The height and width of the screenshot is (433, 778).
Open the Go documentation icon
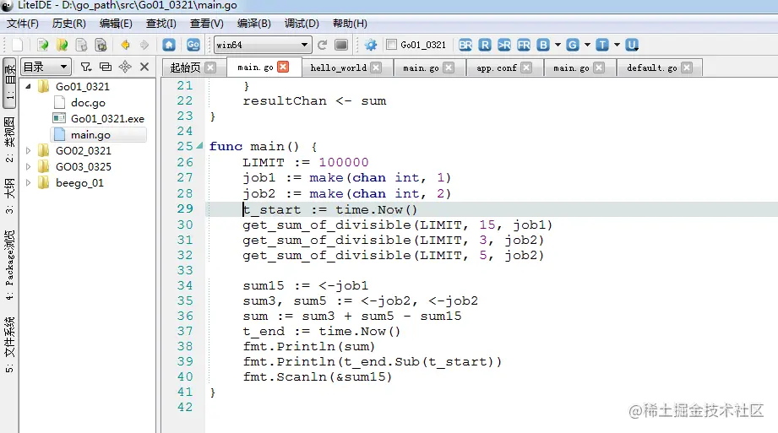pos(193,45)
